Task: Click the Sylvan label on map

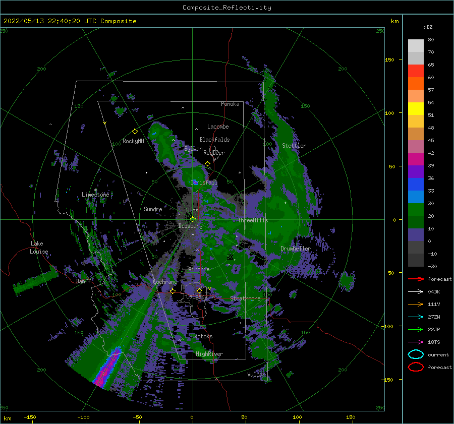Action: click(x=193, y=149)
